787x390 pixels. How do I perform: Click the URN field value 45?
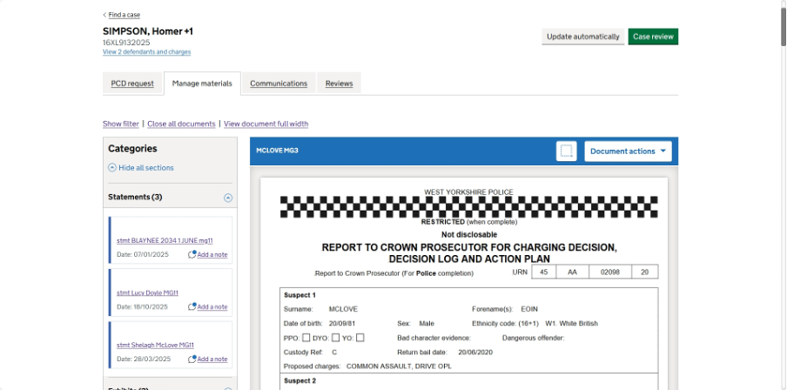point(544,272)
